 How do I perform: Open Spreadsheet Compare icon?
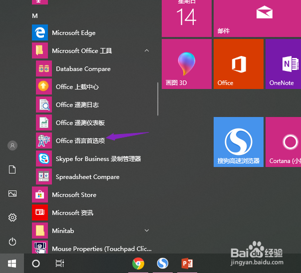[x=44, y=176]
